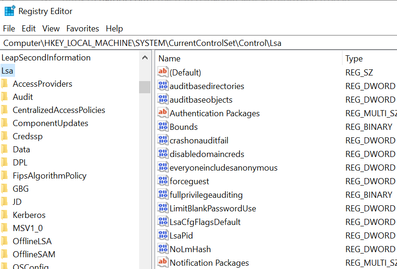The image size is (397, 269).
Task: Click REG_SZ type of (Default) row
Action: pos(359,73)
